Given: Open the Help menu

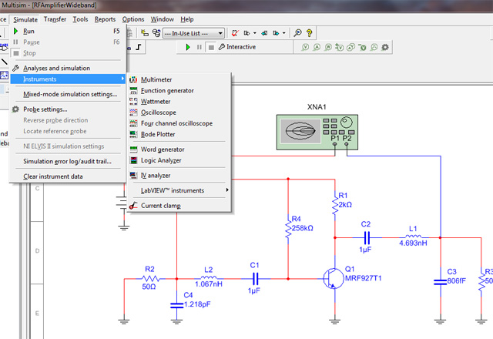Looking at the screenshot, I should (x=186, y=19).
